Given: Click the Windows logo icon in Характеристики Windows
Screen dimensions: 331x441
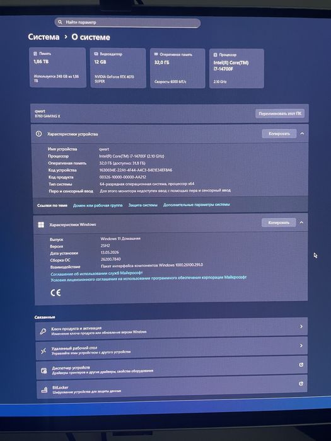Looking at the screenshot, I should click(x=41, y=224).
